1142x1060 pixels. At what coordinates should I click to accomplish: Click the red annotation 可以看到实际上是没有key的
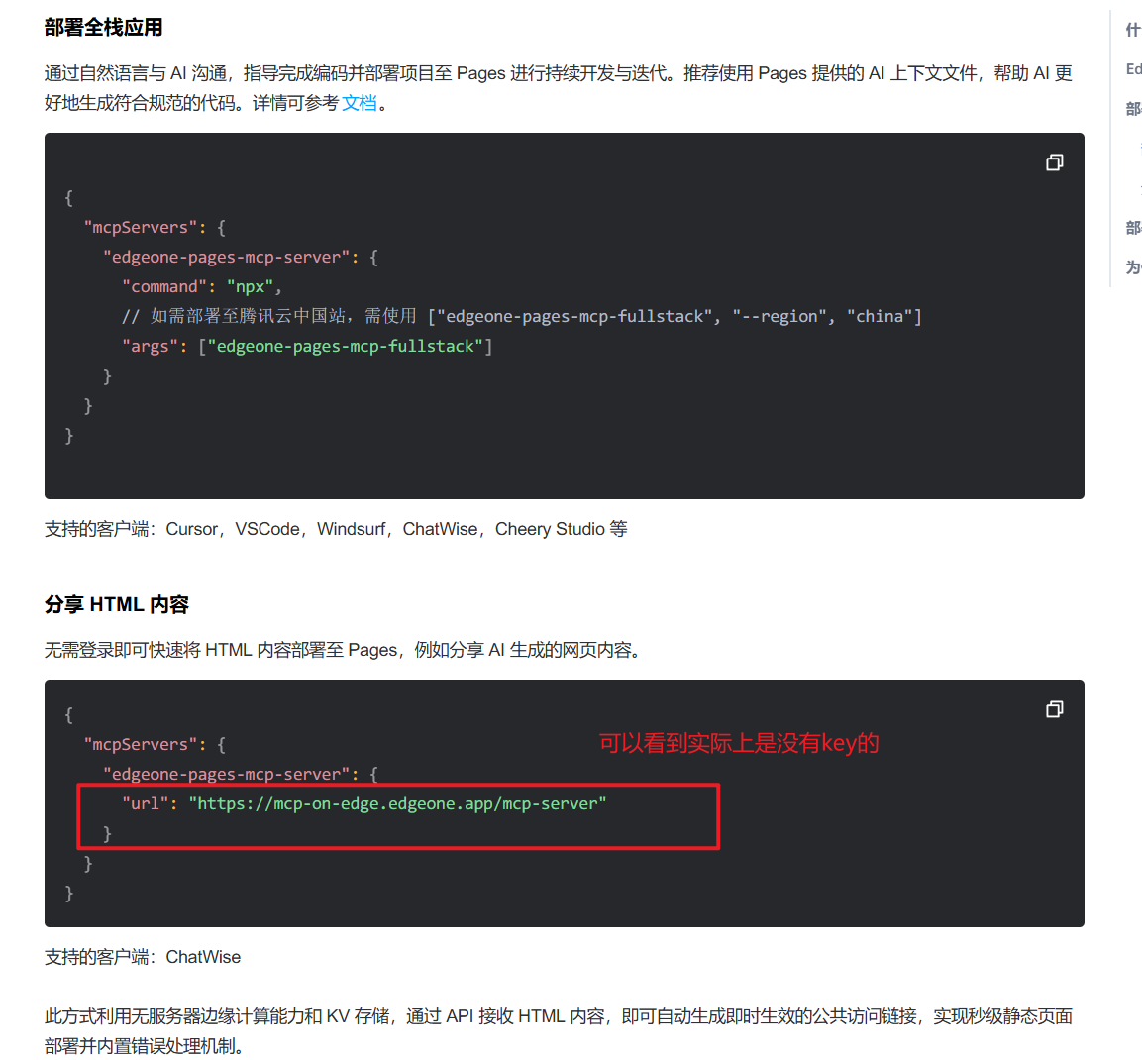739,743
